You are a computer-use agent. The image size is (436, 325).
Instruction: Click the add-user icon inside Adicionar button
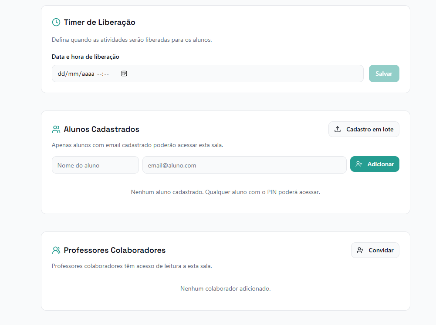359,164
